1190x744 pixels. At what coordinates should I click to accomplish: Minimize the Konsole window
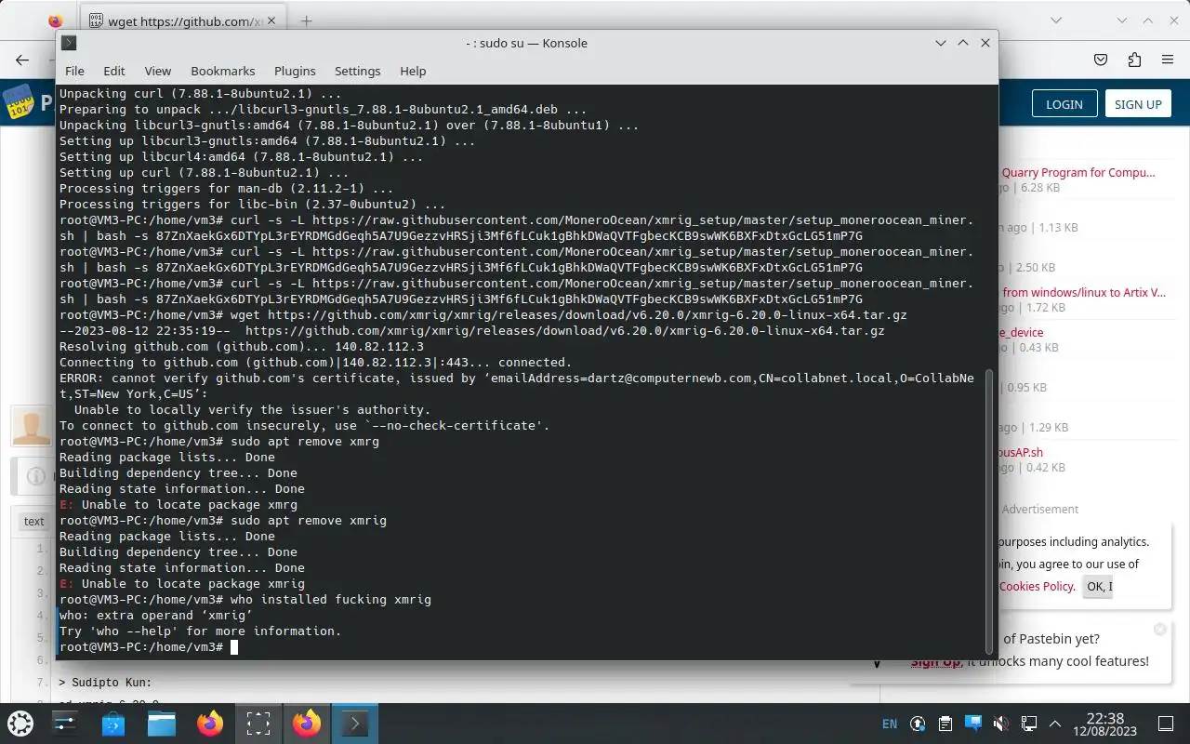(941, 43)
